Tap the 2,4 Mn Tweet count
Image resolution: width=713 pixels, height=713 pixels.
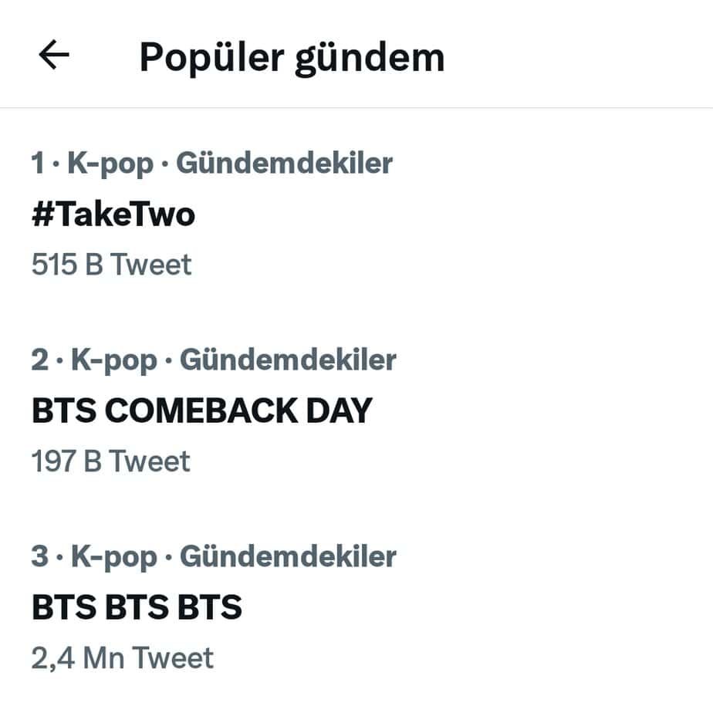(x=122, y=658)
